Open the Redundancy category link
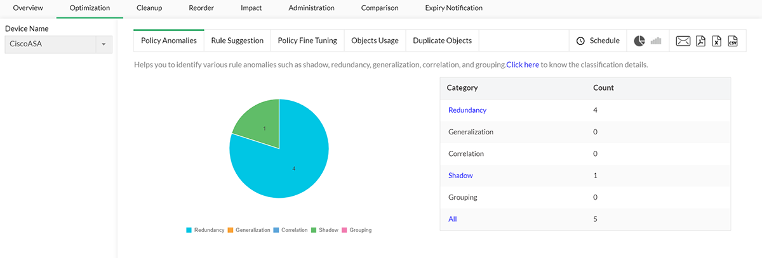The height and width of the screenshot is (258, 762). click(467, 110)
